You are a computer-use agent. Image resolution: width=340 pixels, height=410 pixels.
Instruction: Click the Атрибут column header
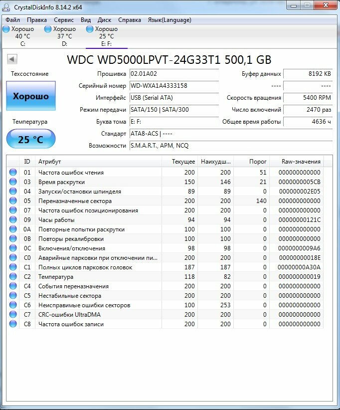coord(98,161)
